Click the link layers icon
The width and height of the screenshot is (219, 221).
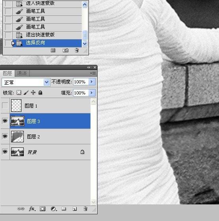tap(21, 209)
